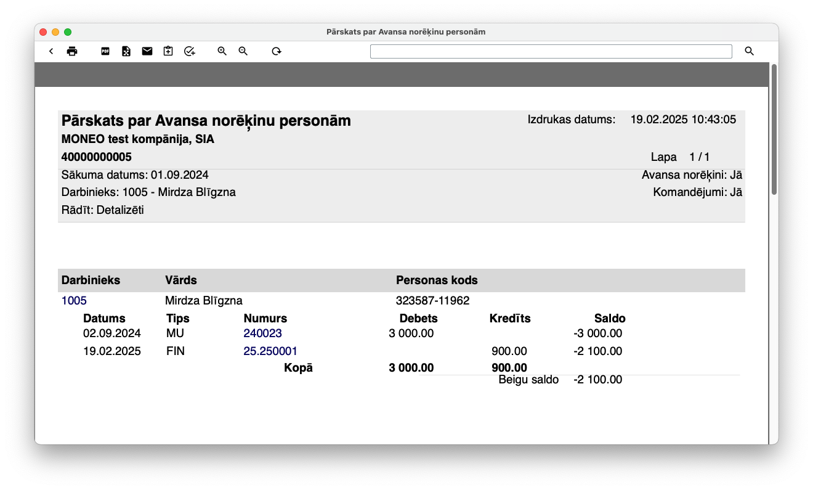Click the Darbinieks column header
This screenshot has width=813, height=490.
(x=91, y=280)
